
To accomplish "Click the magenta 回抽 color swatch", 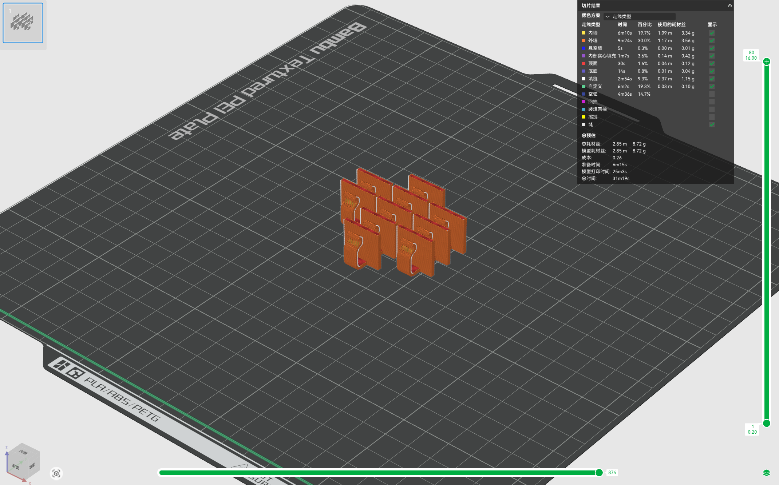I will [584, 102].
